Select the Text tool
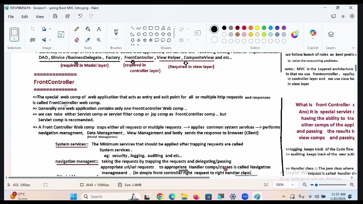The height and width of the screenshot is (204, 363). coord(99,29)
